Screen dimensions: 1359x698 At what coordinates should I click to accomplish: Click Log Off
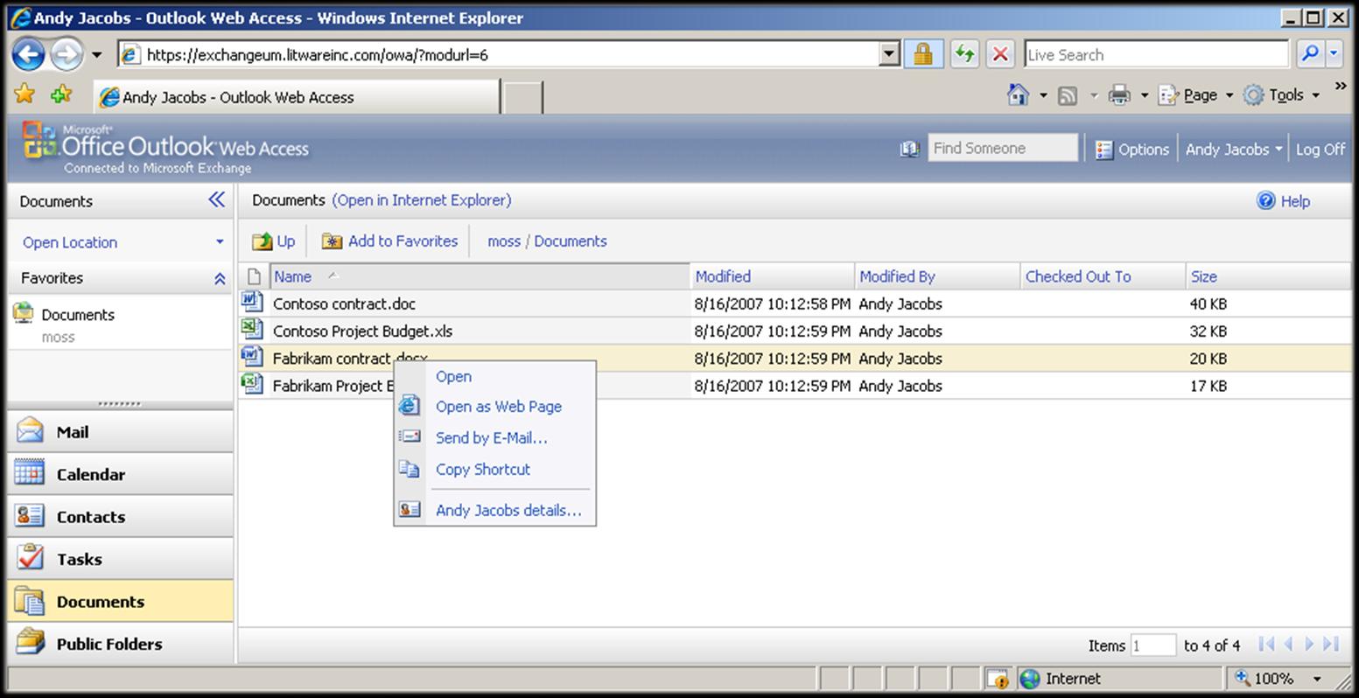click(x=1320, y=150)
